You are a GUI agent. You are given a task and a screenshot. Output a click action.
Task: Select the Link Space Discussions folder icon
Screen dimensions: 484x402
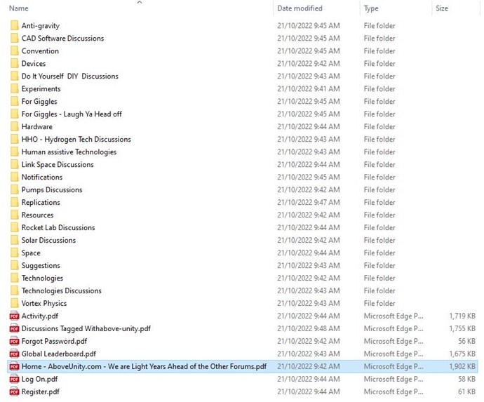14,165
